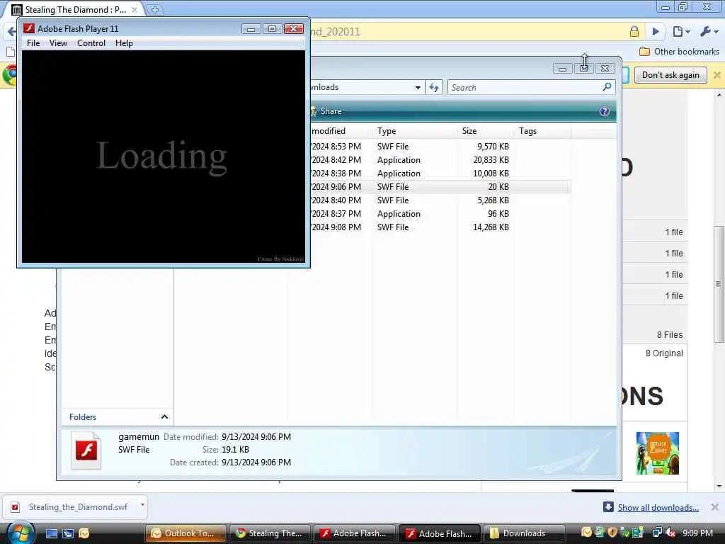Open the File menu in Flash Player

click(33, 43)
